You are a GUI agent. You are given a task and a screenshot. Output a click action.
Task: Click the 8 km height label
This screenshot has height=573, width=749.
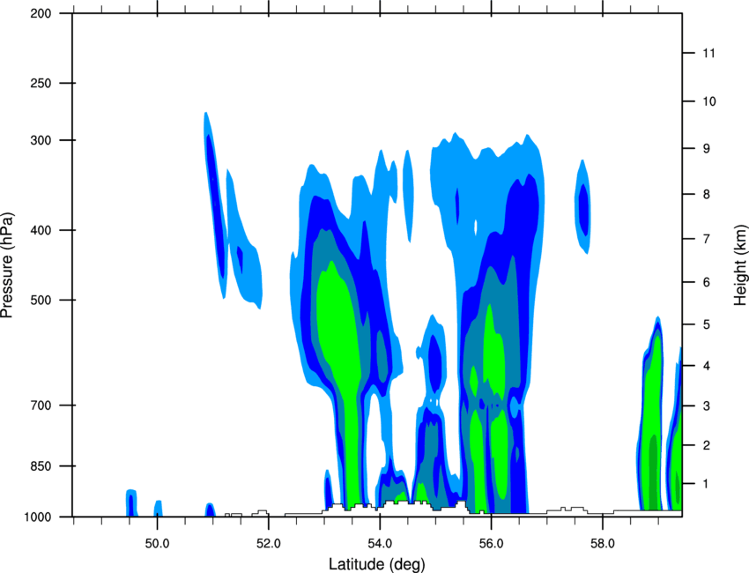pyautogui.click(x=707, y=195)
